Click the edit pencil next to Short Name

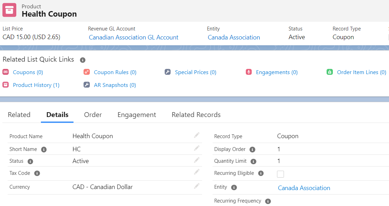coord(197,148)
